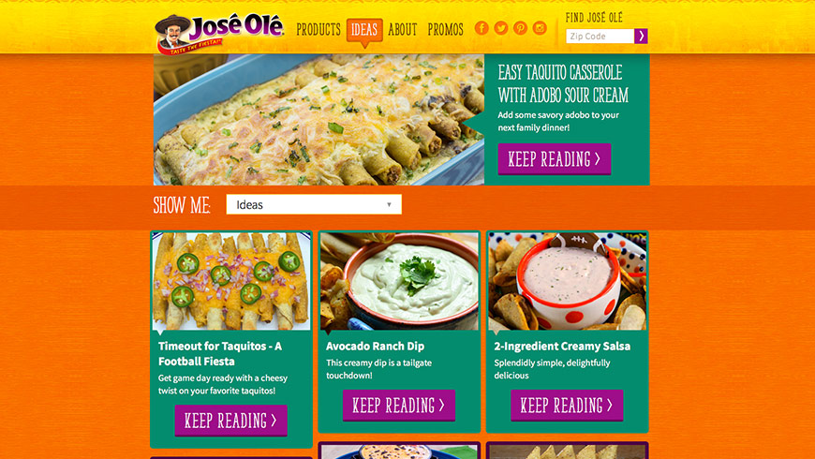Open the taquito casserole hero image
Image resolution: width=815 pixels, height=459 pixels.
319,120
